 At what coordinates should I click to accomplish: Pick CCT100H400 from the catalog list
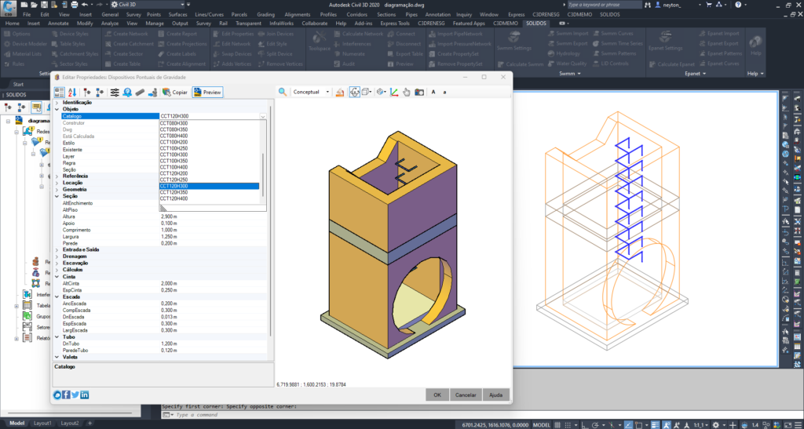(209, 167)
